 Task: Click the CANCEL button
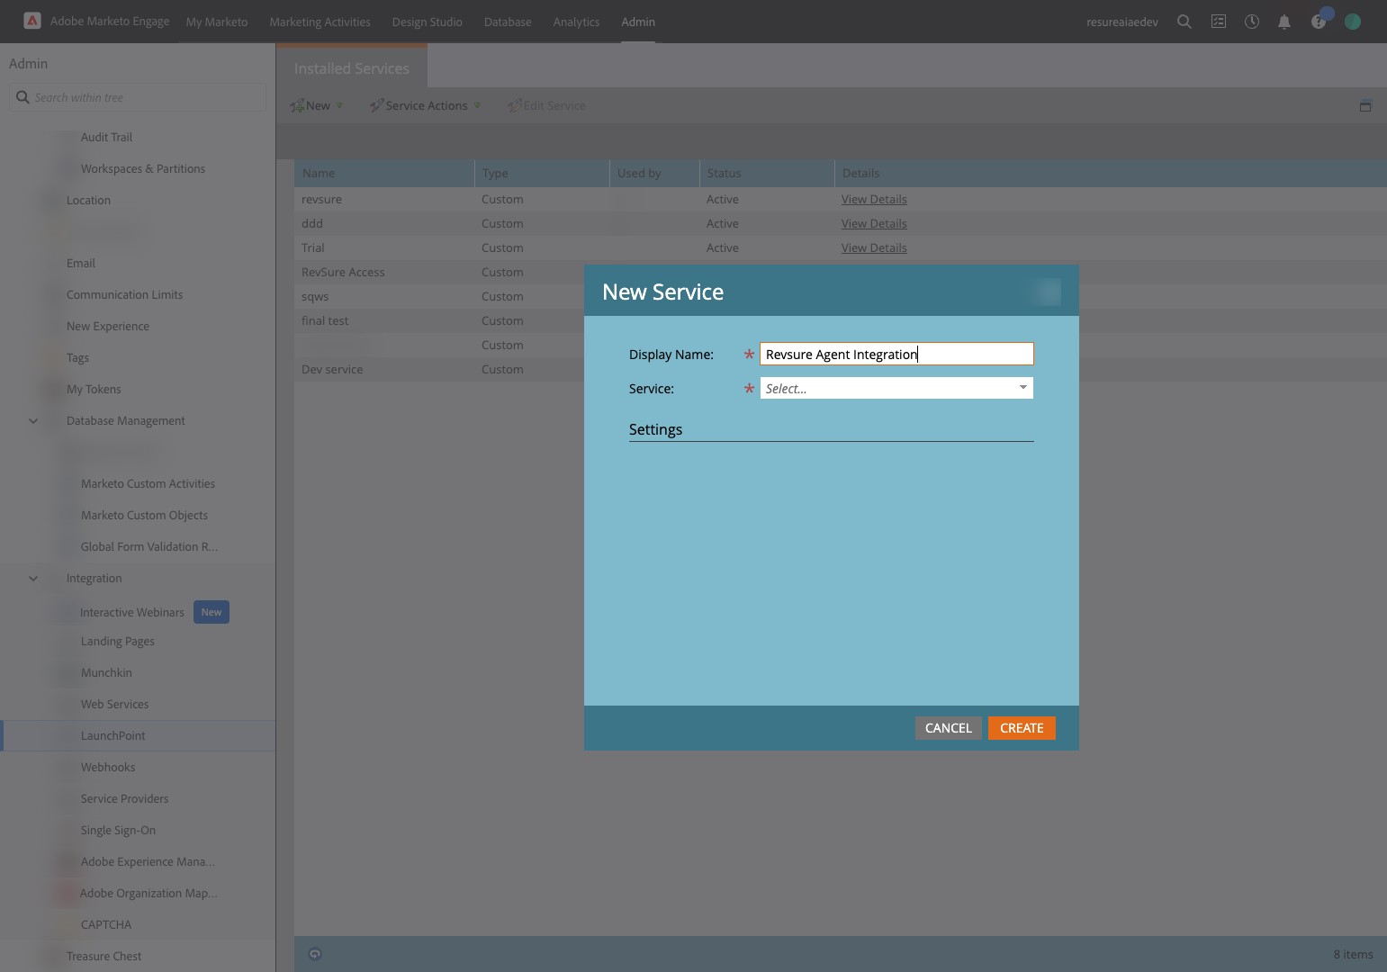pyautogui.click(x=948, y=728)
